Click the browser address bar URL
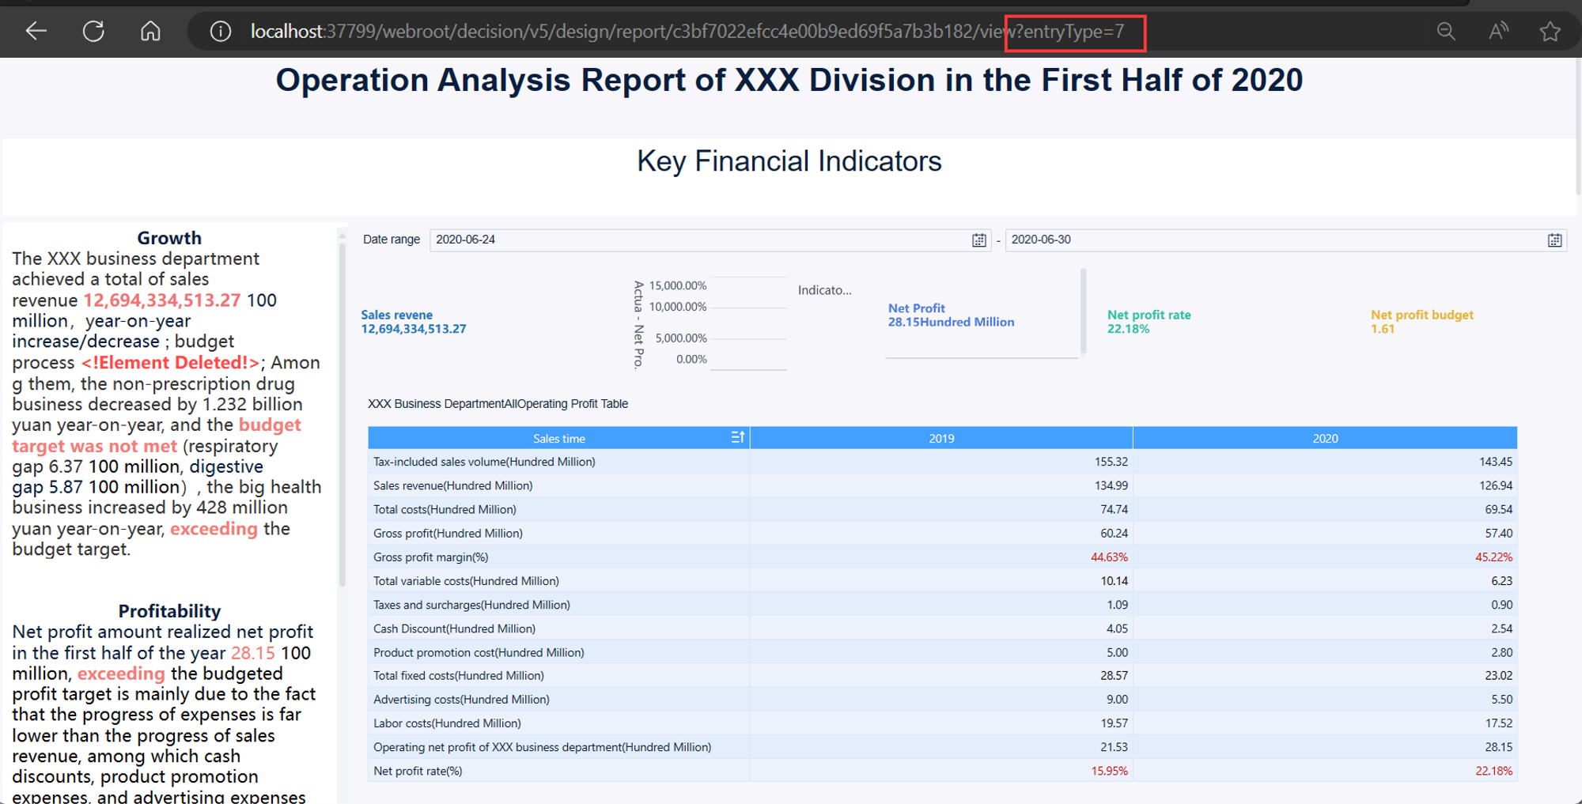Screen dimensions: 1582x804 (687, 32)
